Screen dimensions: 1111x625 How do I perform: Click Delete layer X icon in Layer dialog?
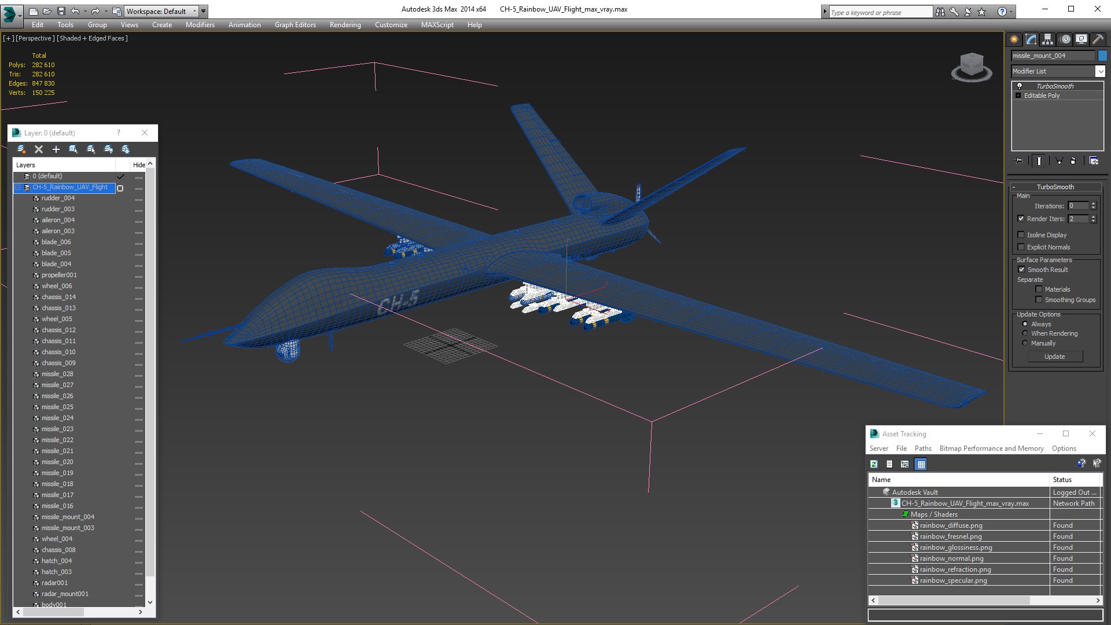39,149
